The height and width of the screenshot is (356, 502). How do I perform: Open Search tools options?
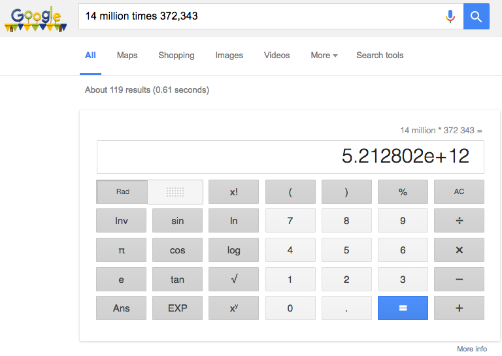[x=380, y=56]
